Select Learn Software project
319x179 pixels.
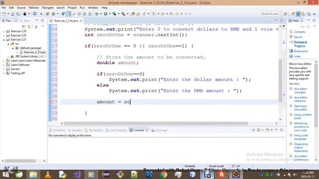[18, 65]
